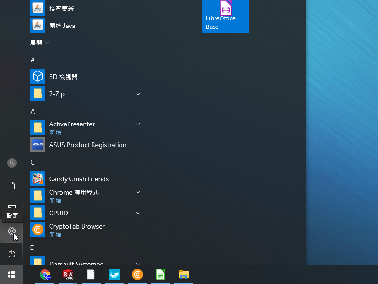
Task: Open LibreOffice Calc from the taskbar
Action: (161, 275)
